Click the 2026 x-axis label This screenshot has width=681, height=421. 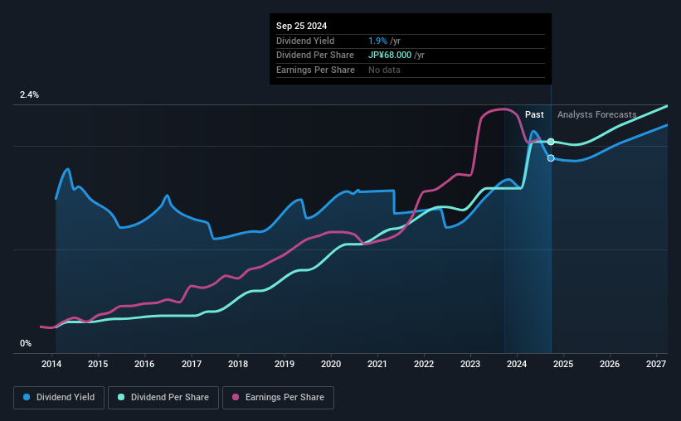click(610, 364)
